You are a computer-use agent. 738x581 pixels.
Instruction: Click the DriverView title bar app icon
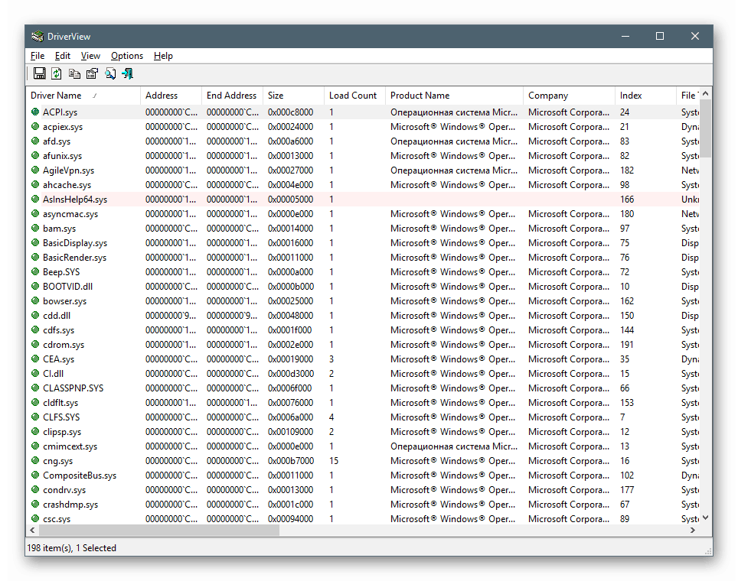pyautogui.click(x=37, y=37)
